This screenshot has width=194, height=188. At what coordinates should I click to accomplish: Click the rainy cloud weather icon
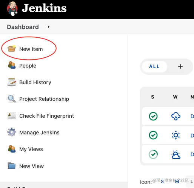click(176, 116)
